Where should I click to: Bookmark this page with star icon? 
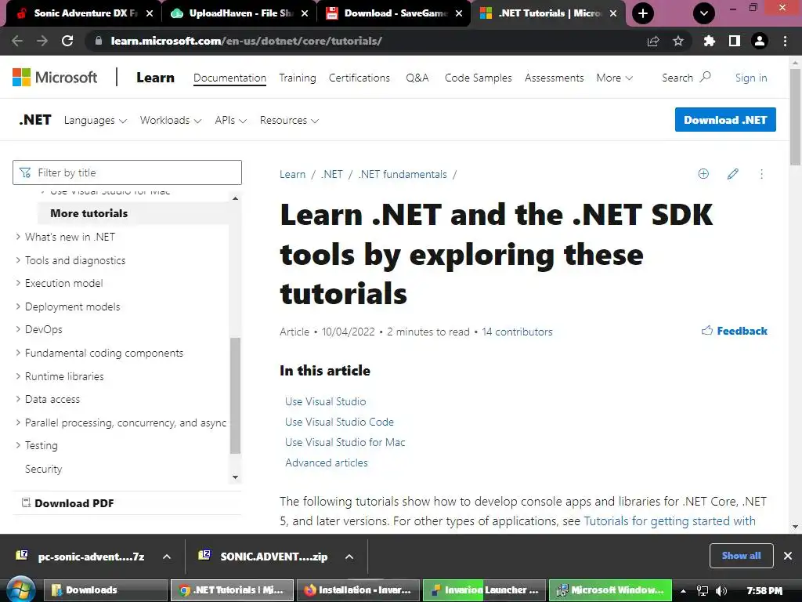678,41
